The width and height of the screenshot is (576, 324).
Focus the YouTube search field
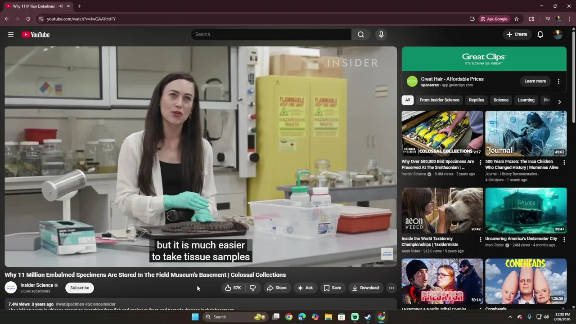pyautogui.click(x=271, y=35)
